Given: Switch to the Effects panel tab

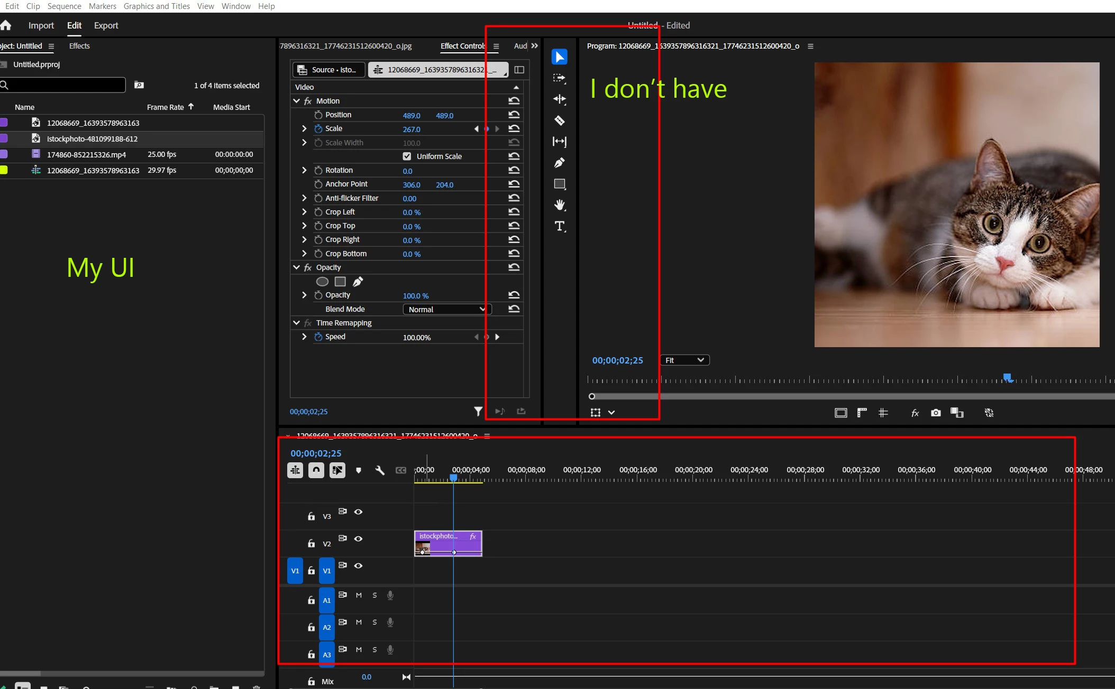Looking at the screenshot, I should tap(79, 46).
